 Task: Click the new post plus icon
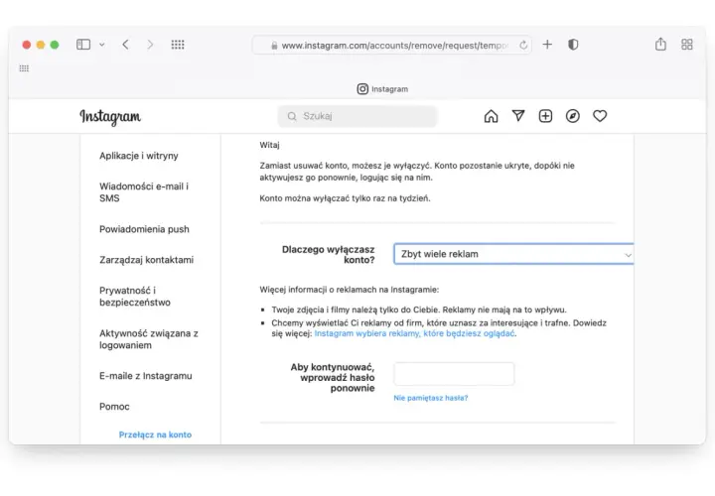[545, 116]
